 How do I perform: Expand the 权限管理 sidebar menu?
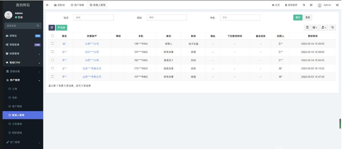pyautogui.click(x=23, y=54)
